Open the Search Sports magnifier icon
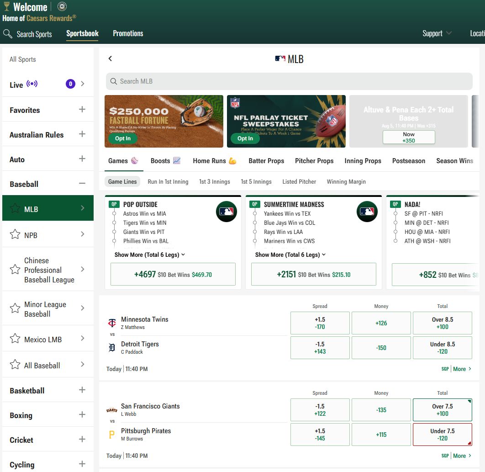The width and height of the screenshot is (485, 472). click(7, 33)
